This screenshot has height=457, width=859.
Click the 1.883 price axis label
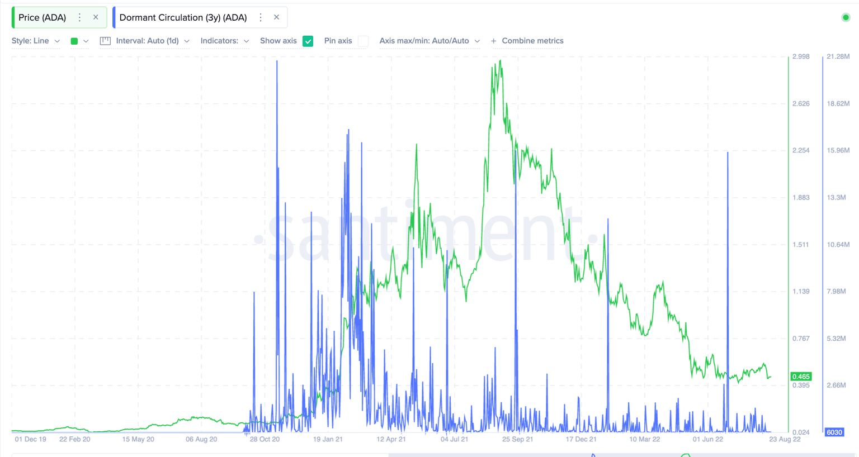(x=801, y=197)
